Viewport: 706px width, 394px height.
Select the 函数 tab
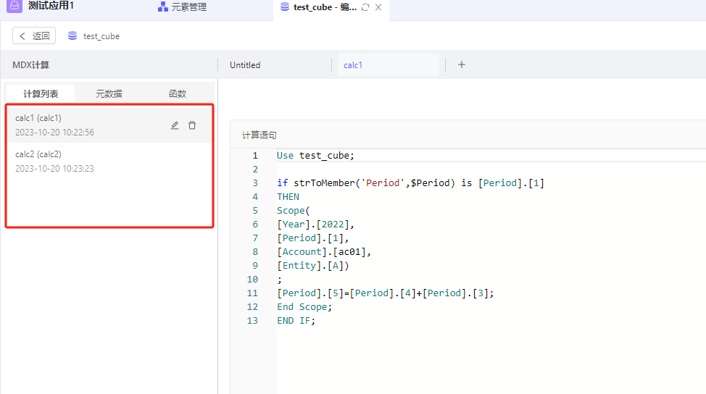[178, 93]
